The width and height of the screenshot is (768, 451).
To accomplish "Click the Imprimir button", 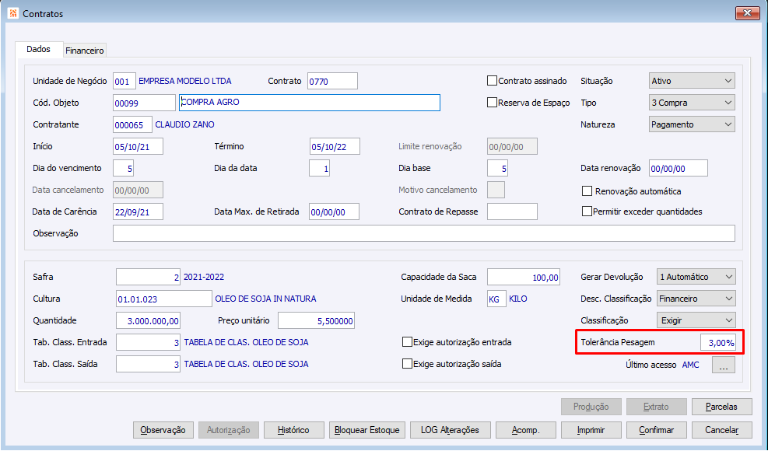I will (591, 430).
